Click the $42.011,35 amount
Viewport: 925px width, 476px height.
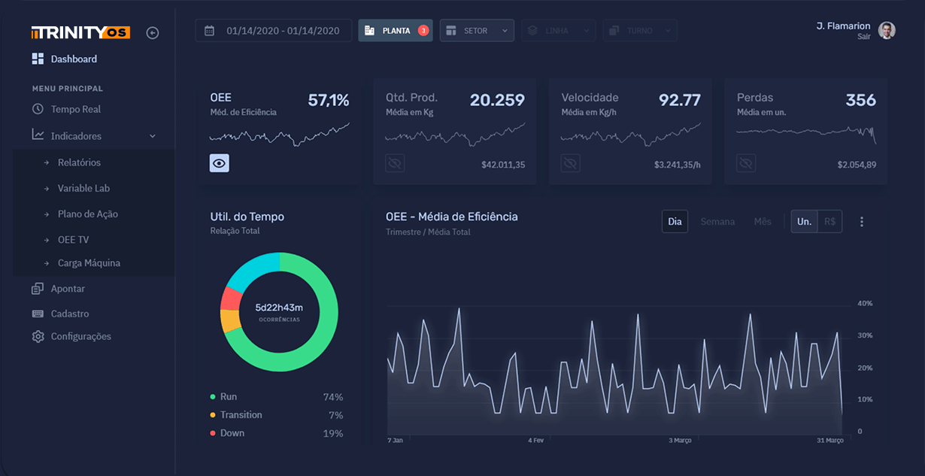(x=503, y=164)
